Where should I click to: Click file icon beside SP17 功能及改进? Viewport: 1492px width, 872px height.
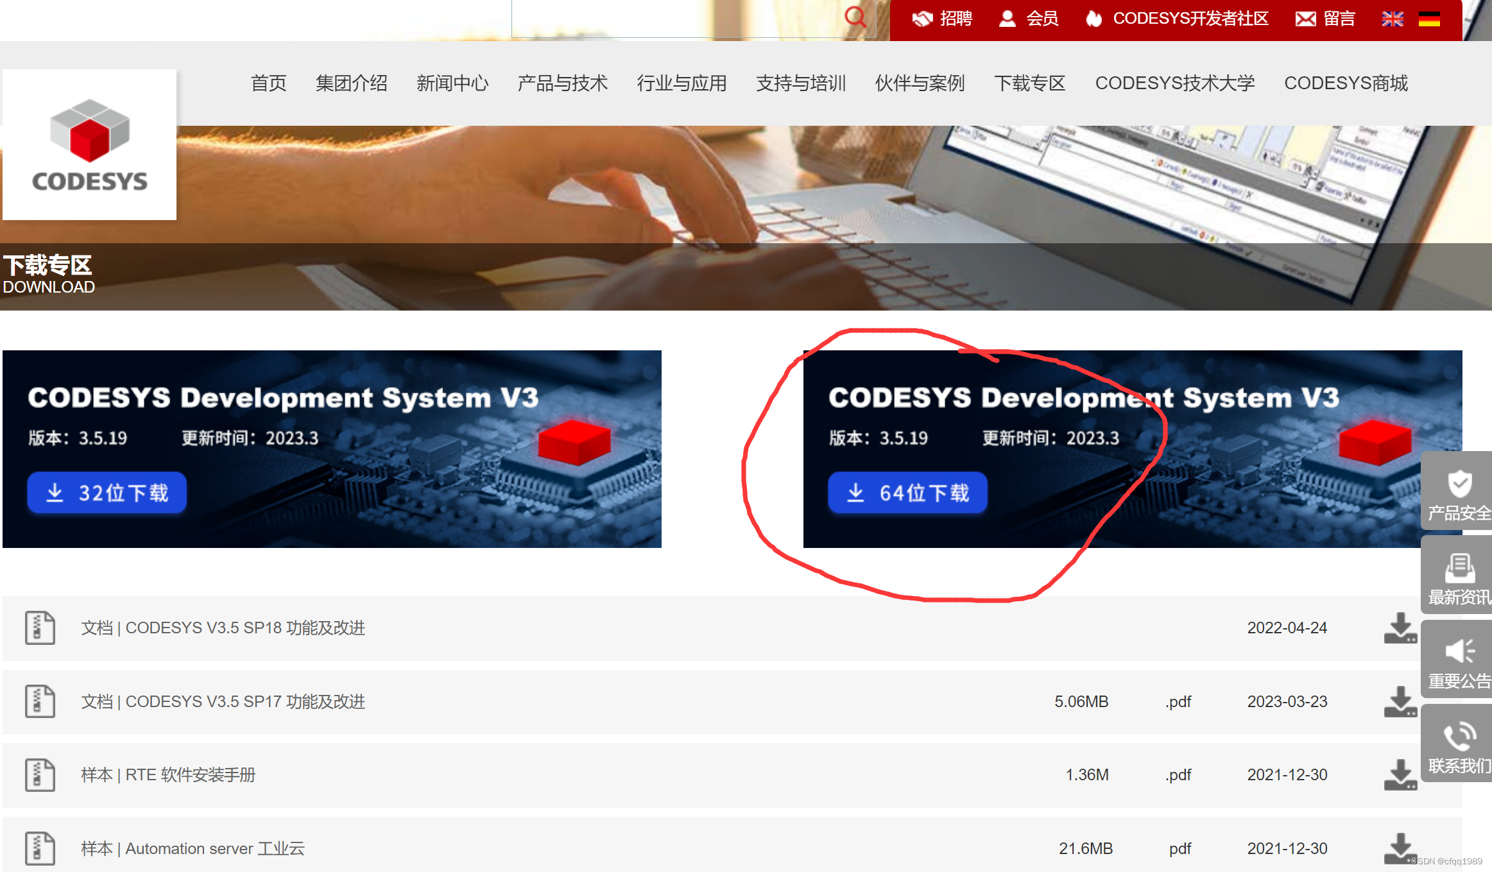coord(40,701)
